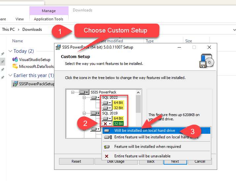
Task: Click the Reset button
Action: (76, 161)
